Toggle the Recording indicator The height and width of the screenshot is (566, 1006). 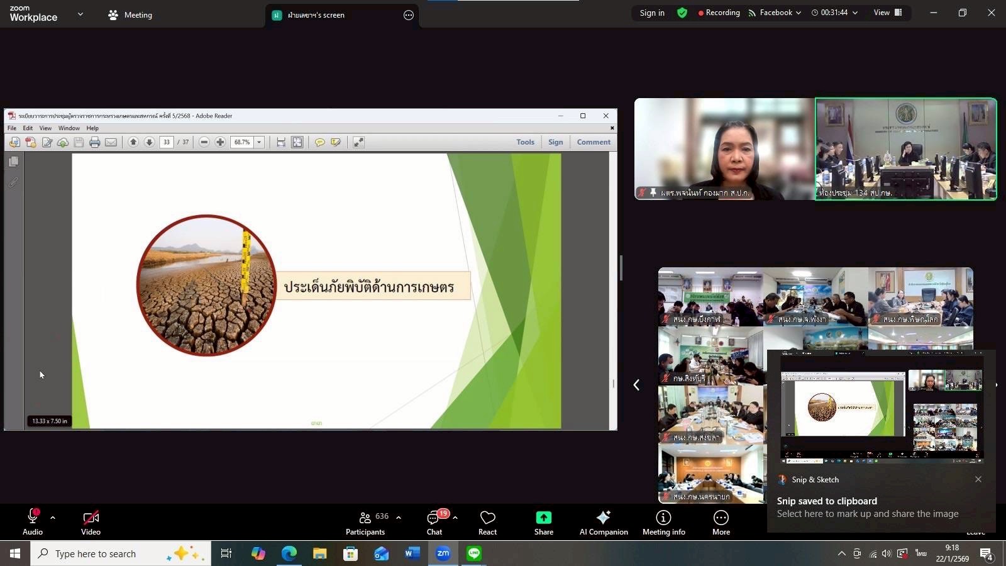coord(719,12)
